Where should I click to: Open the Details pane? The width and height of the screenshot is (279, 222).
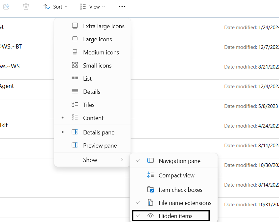pyautogui.click(x=99, y=132)
